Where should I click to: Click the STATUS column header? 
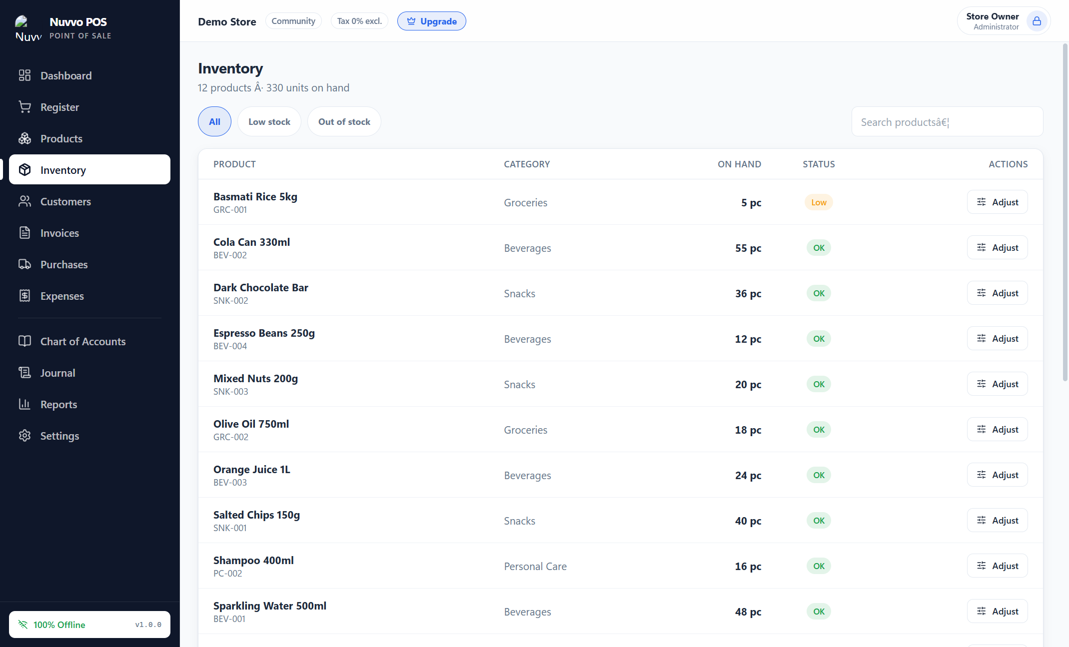[x=819, y=164]
